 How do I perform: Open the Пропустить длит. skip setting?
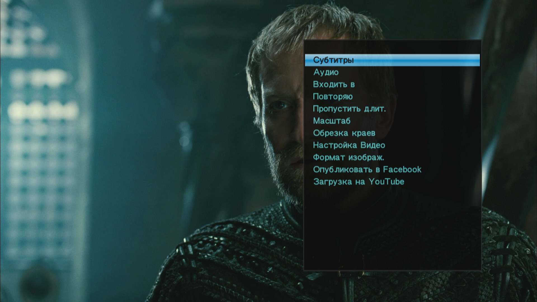click(349, 109)
